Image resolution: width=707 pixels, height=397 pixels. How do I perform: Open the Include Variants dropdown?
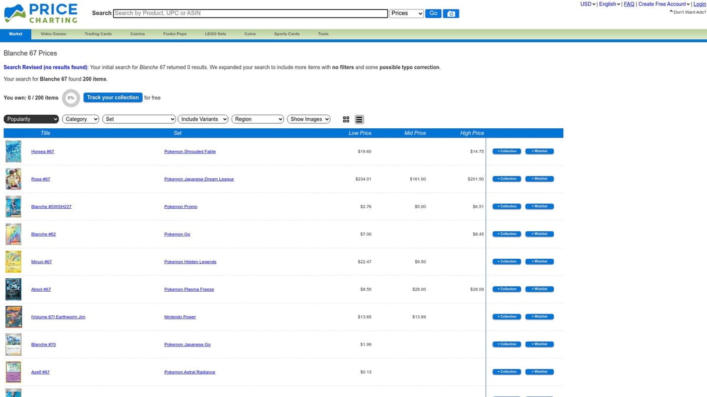pos(203,119)
